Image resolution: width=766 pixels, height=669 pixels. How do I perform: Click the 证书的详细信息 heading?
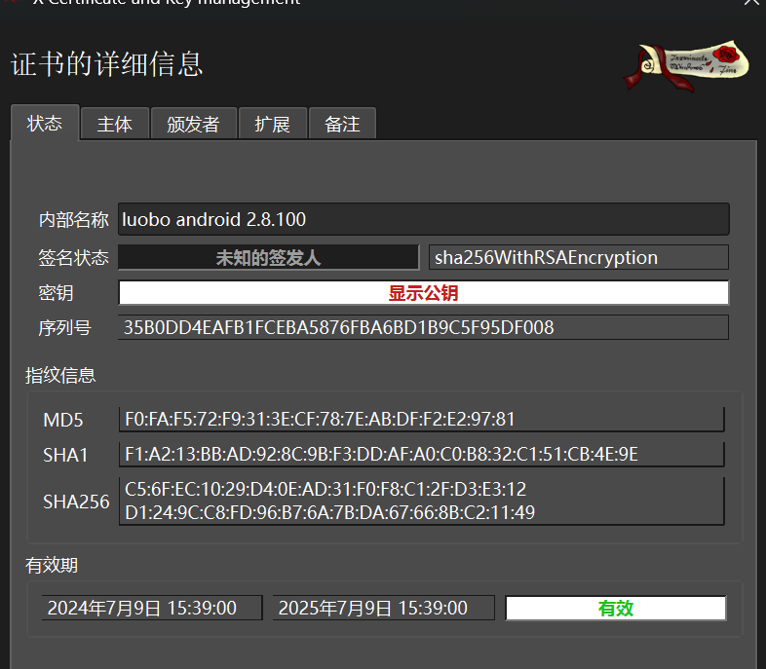click(x=107, y=64)
